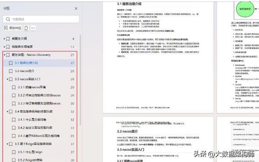Select bookmark 3.4.1 什么是负载均衡
259x162 pixels.
(32, 119)
